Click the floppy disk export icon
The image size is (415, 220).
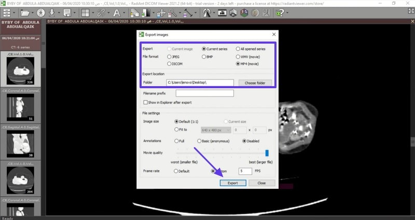(x=67, y=12)
